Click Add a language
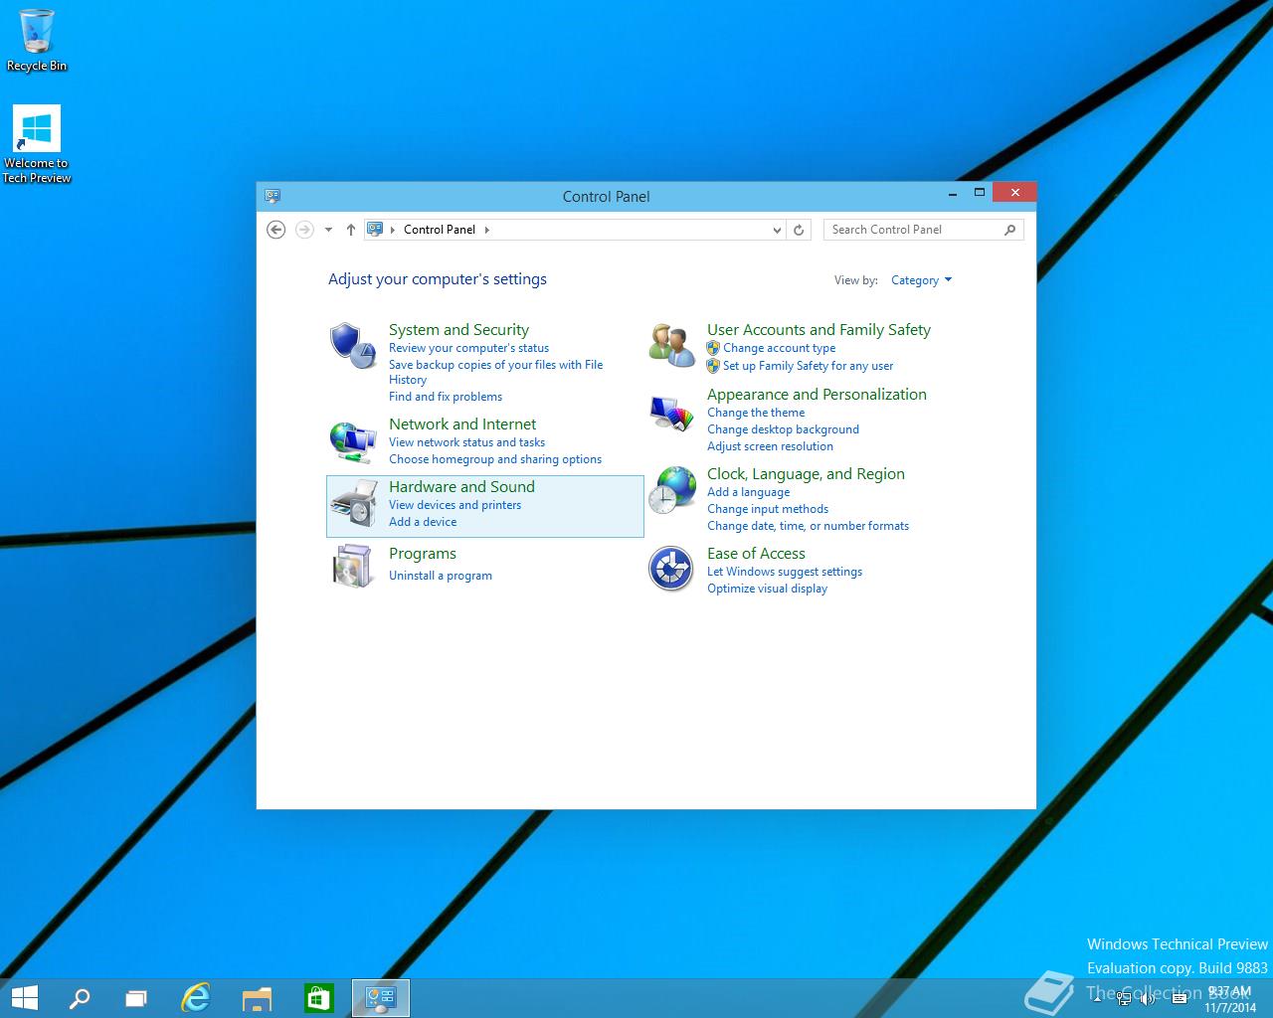The width and height of the screenshot is (1273, 1018). (748, 492)
